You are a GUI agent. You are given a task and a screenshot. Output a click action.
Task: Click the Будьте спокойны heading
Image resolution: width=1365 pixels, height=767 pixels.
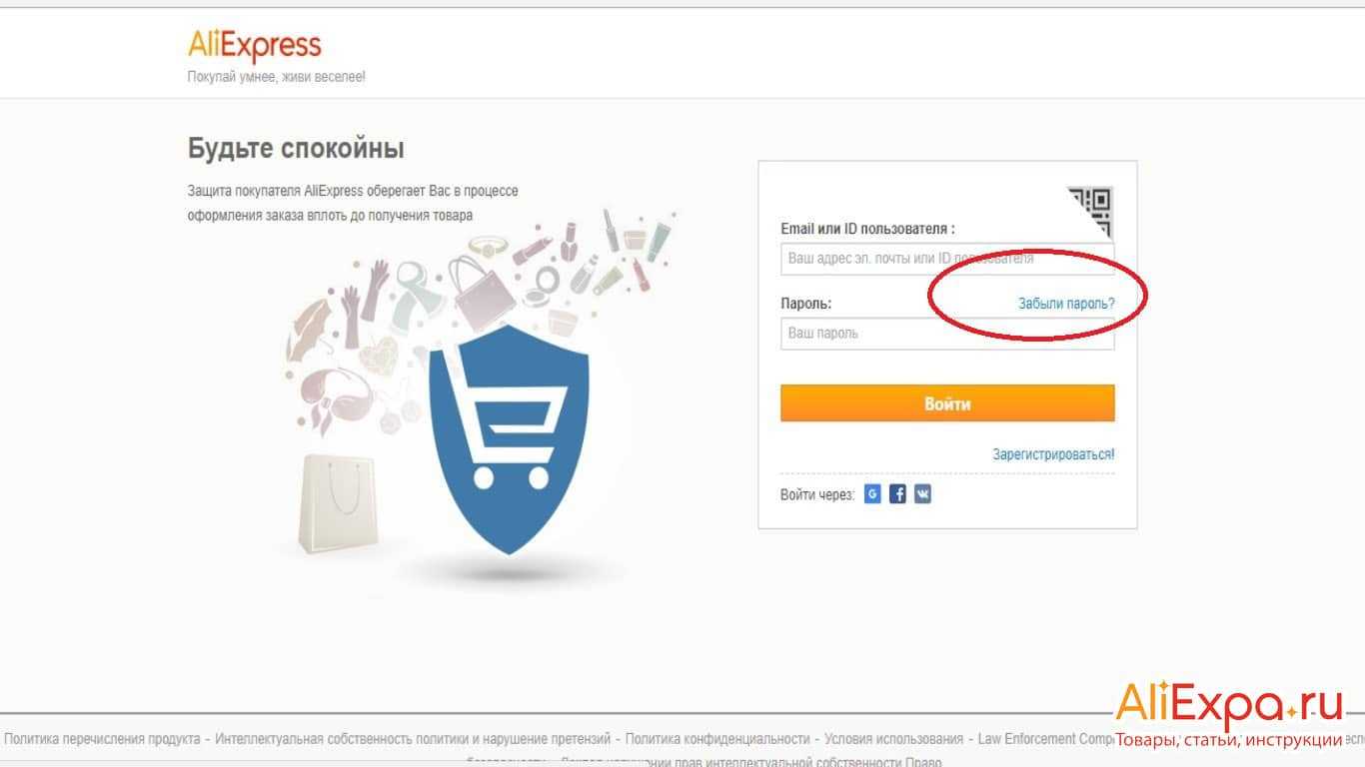click(x=296, y=150)
